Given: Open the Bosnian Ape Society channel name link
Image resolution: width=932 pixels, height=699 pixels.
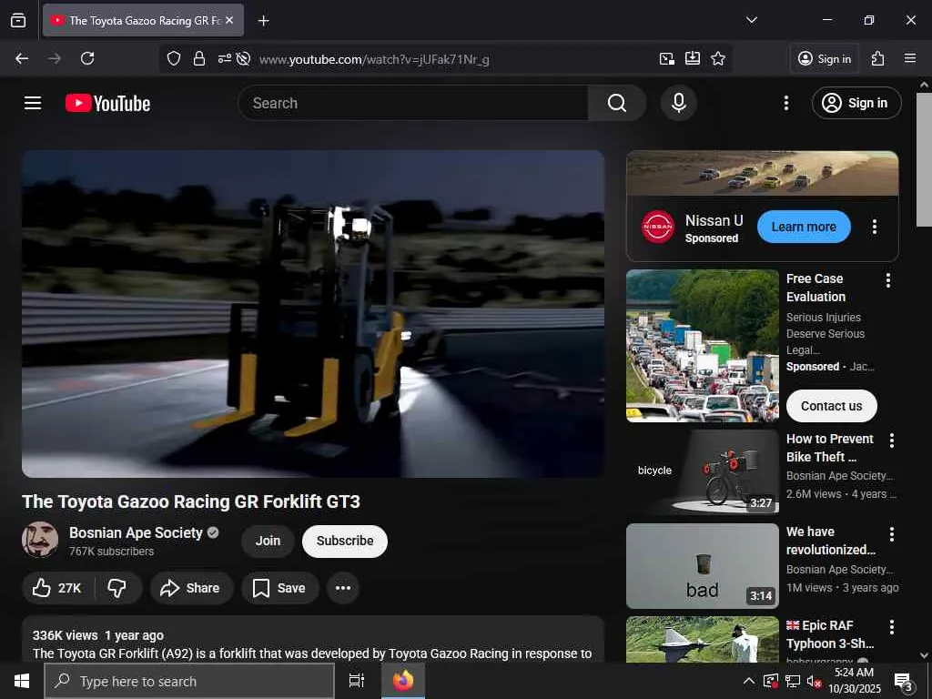Looking at the screenshot, I should coord(136,532).
